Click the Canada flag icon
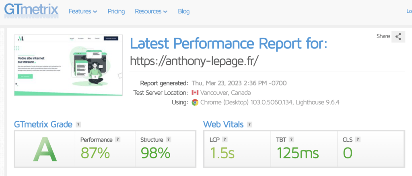 195,93
